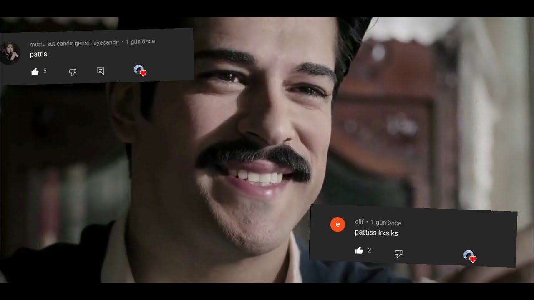Open the elif username link
Image resolution: width=534 pixels, height=300 pixels.
[359, 222]
